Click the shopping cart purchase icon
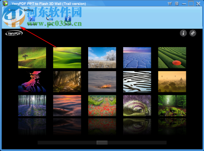 (x=170, y=4)
